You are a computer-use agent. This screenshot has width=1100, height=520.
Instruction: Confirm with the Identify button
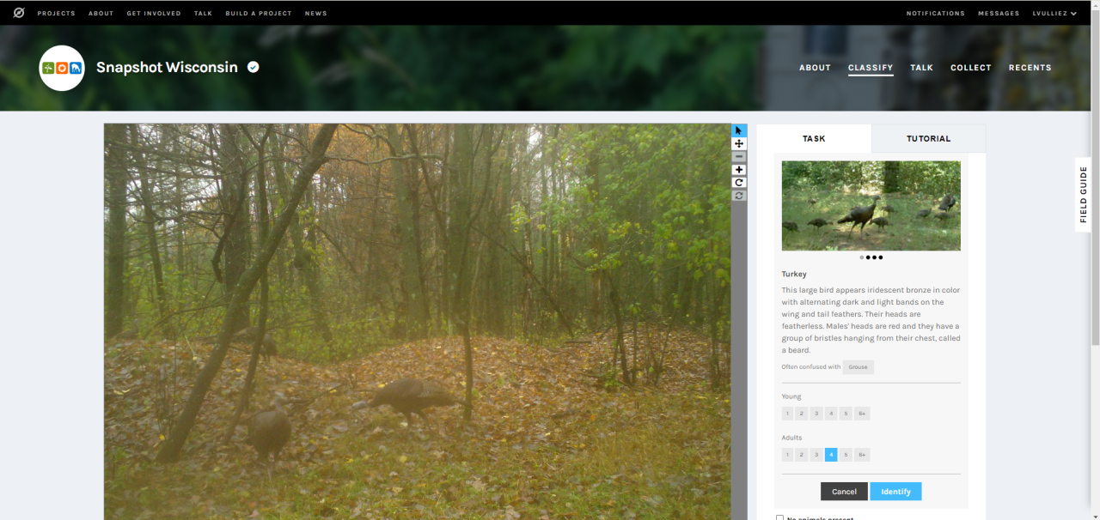point(895,492)
